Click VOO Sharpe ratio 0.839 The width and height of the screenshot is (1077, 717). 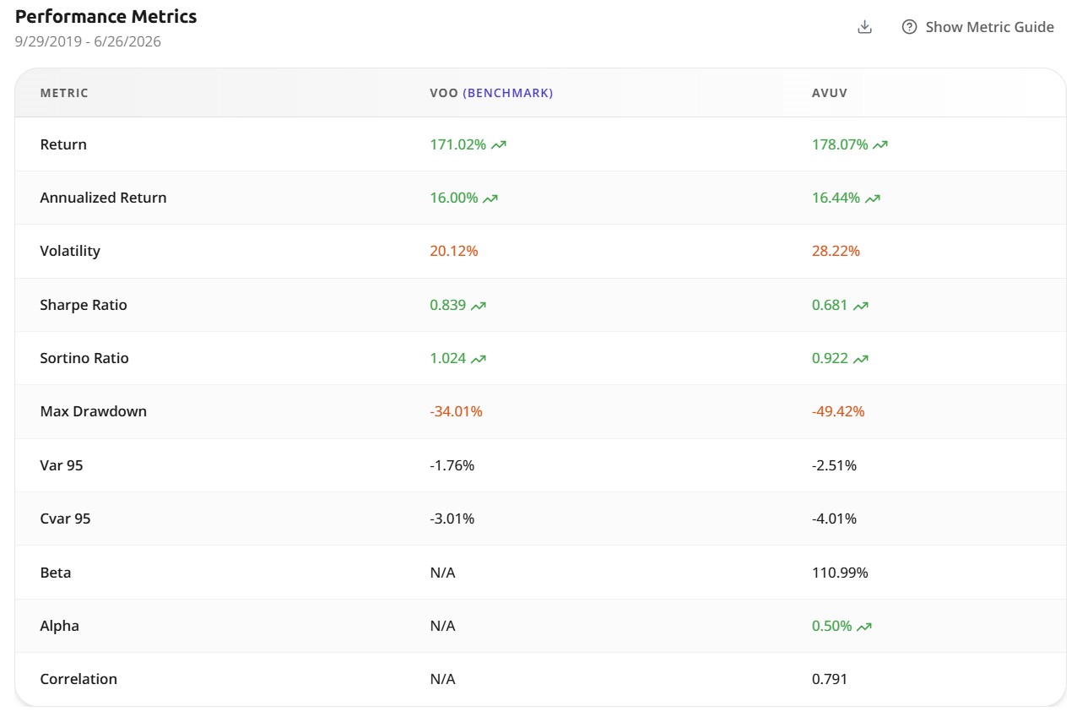448,305
